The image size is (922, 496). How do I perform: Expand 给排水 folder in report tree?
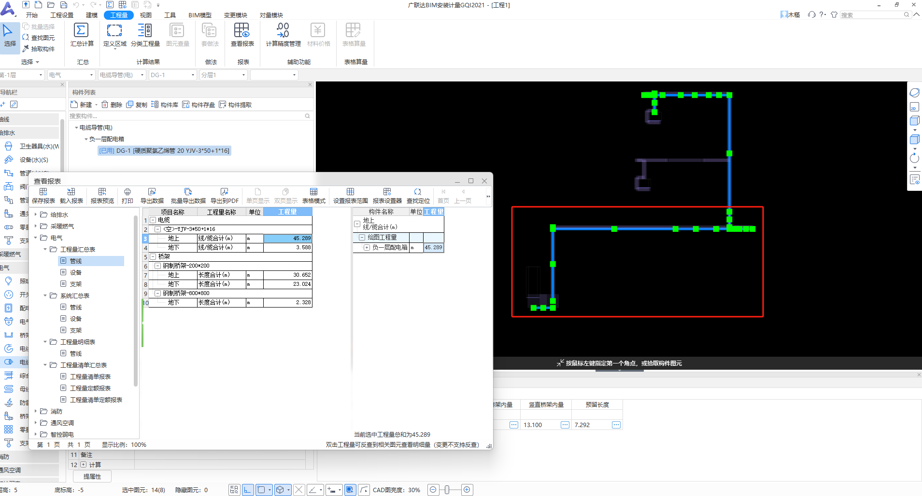click(x=36, y=214)
